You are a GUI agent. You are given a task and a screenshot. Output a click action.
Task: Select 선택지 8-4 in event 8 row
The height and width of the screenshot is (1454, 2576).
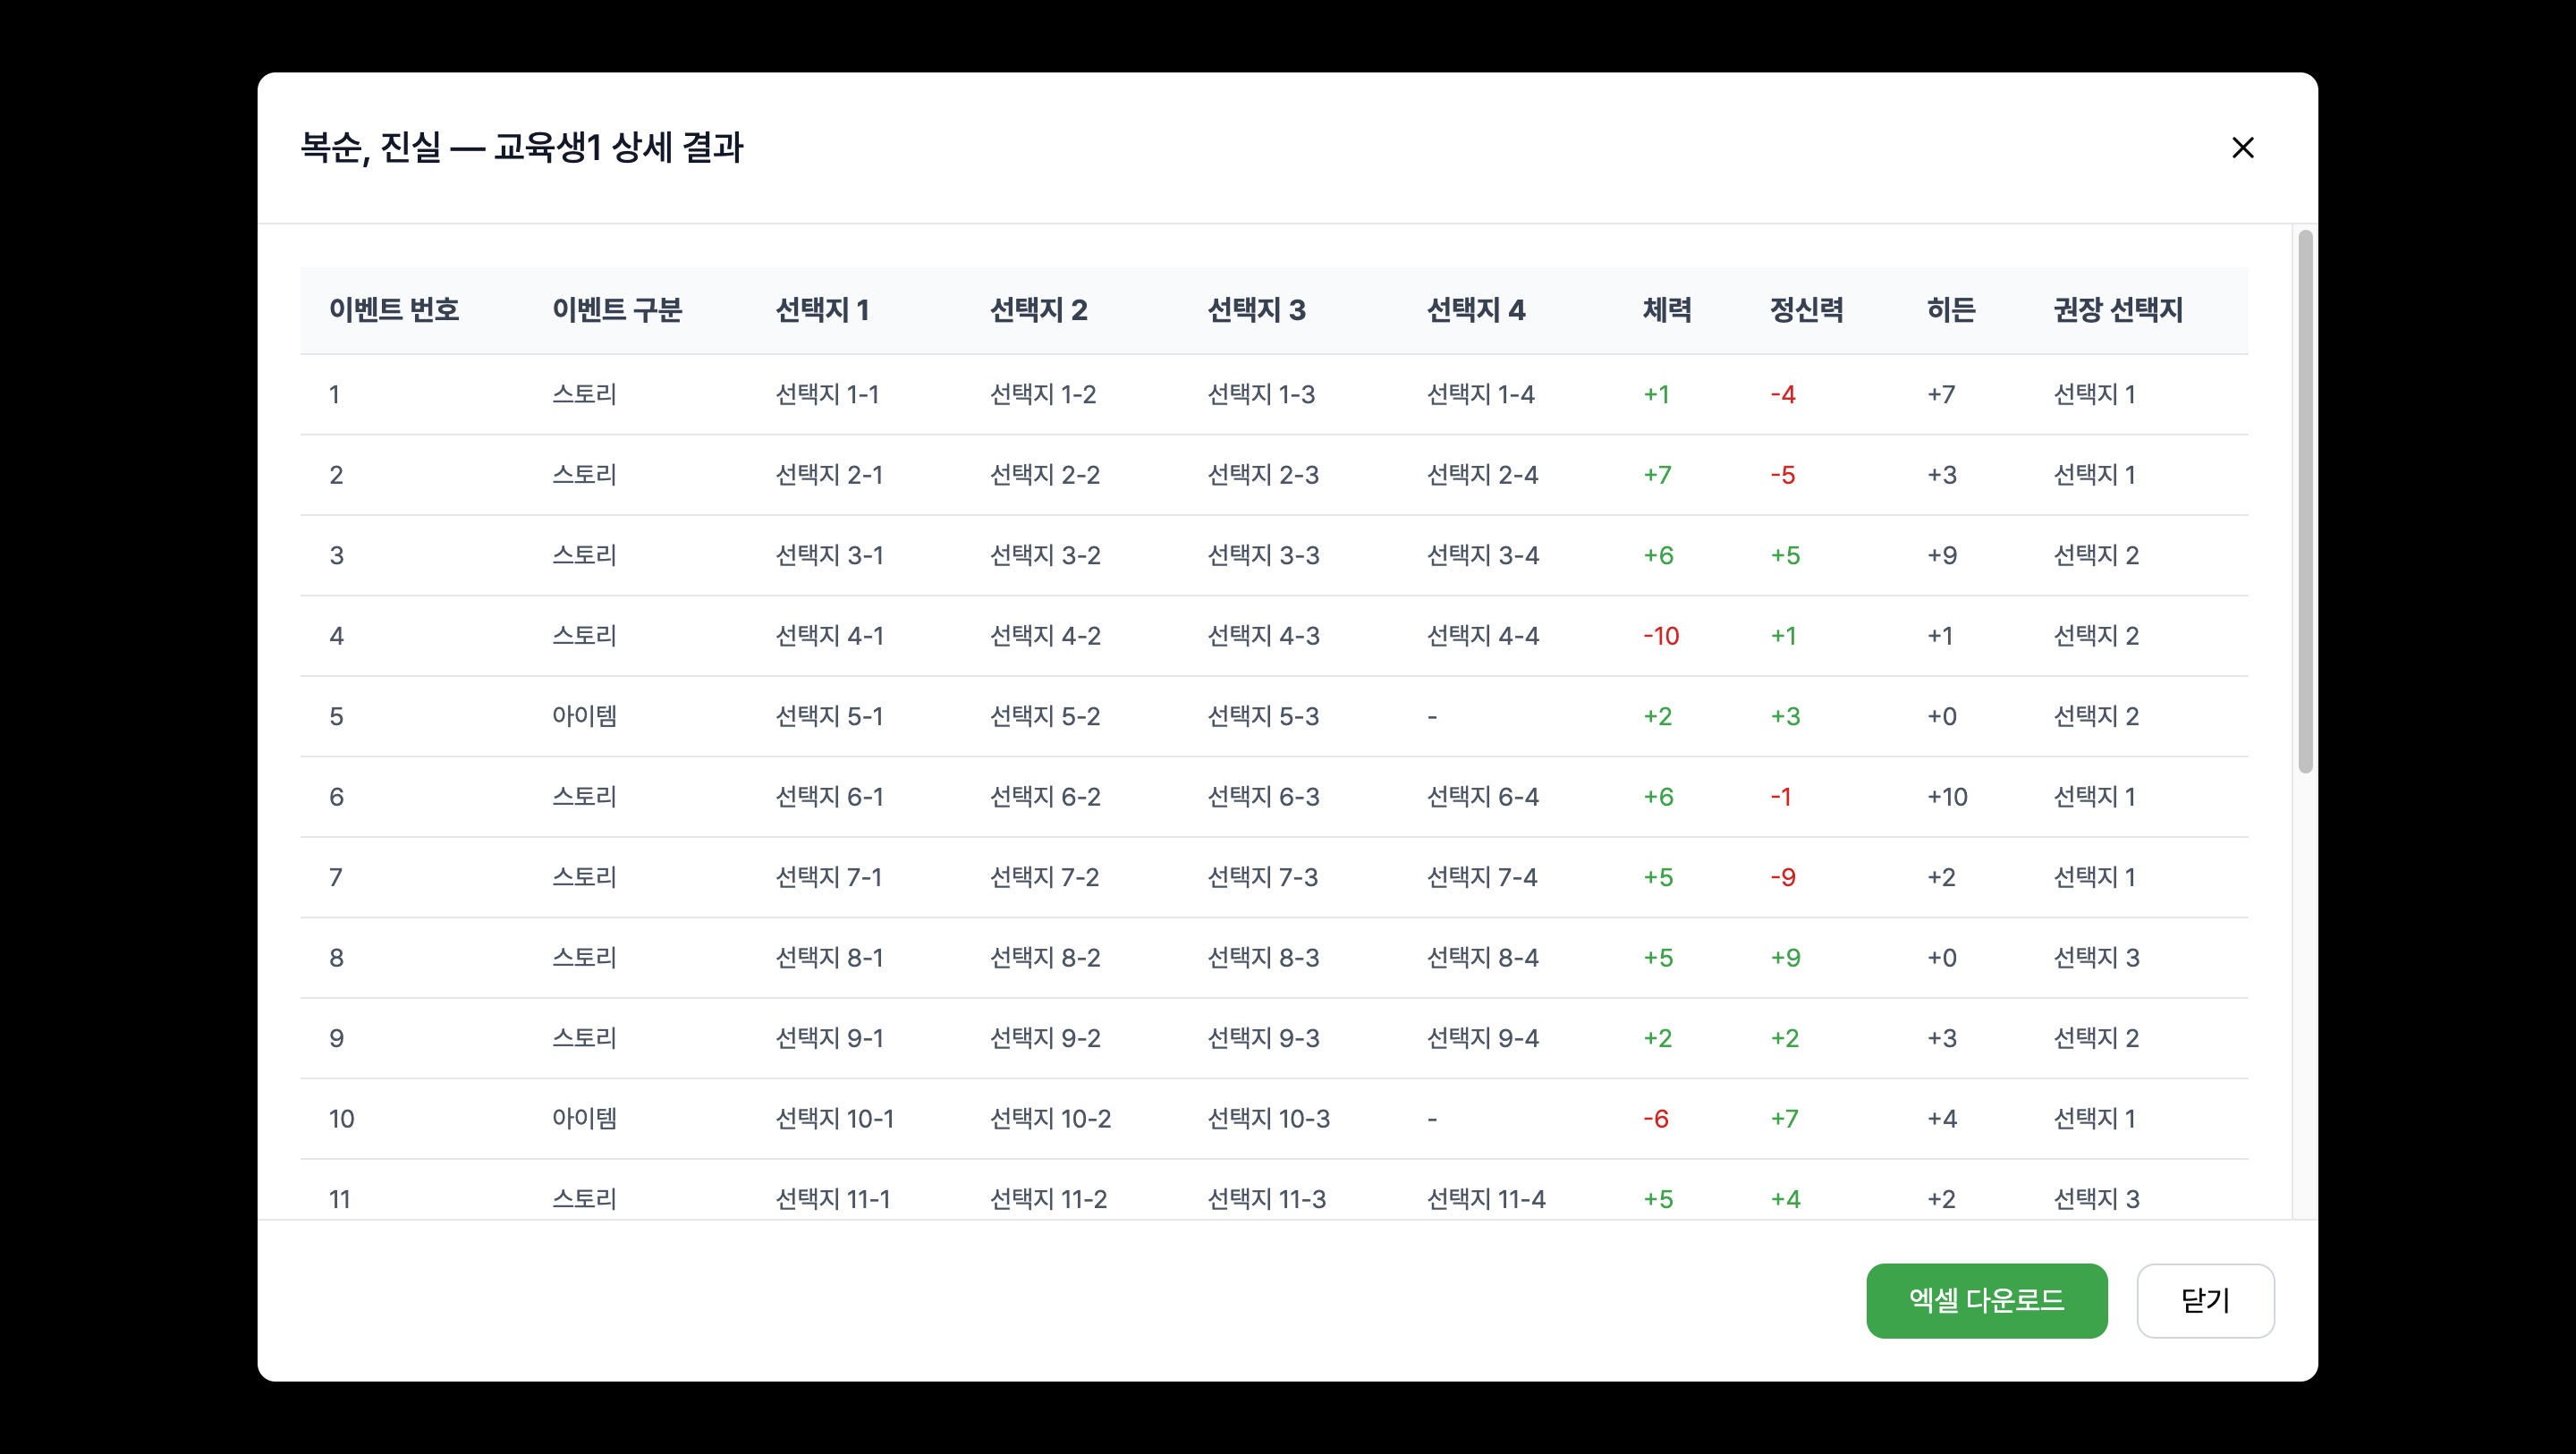(1483, 957)
